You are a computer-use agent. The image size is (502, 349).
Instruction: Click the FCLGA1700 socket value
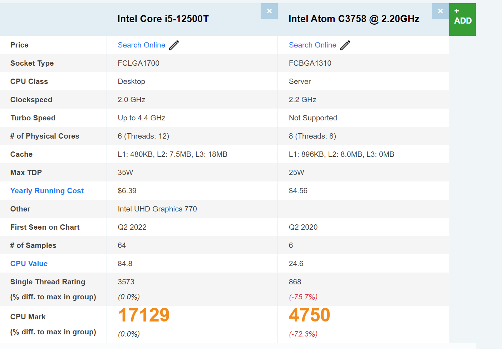tap(139, 63)
